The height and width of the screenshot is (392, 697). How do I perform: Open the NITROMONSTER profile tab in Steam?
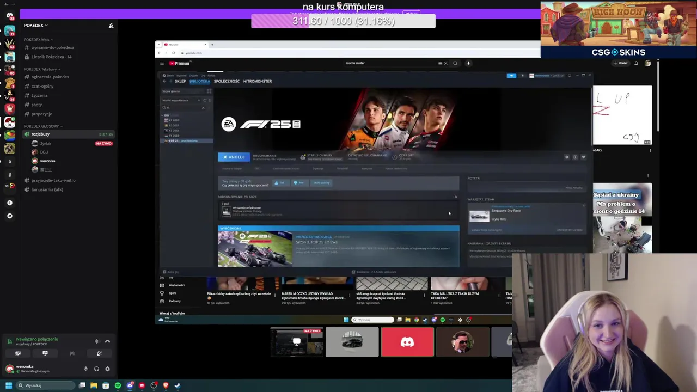[258, 81]
